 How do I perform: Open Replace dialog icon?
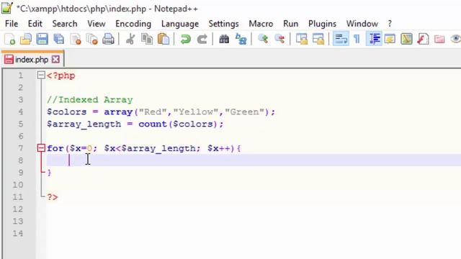241,39
